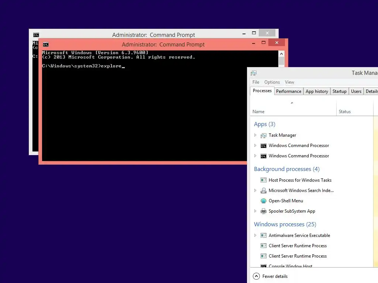Screen dimensions: 378x283
Task: Switch to the Startup tab
Action: (x=340, y=91)
